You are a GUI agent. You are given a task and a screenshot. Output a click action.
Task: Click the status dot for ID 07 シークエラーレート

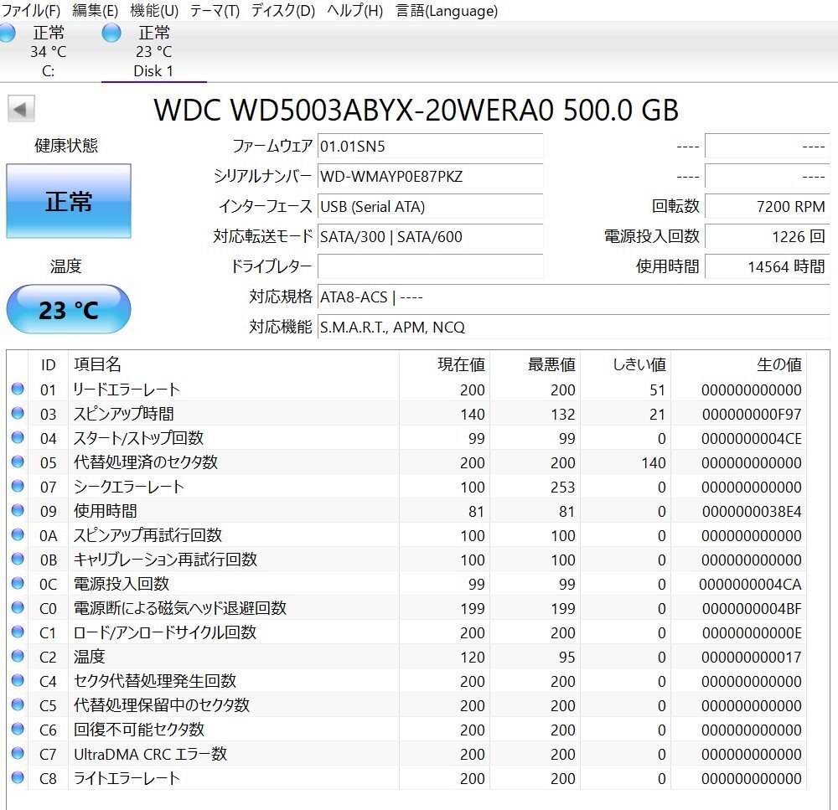click(x=18, y=486)
